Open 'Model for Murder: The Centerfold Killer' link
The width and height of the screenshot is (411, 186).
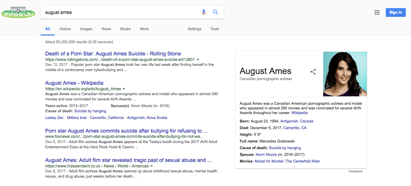287,161
